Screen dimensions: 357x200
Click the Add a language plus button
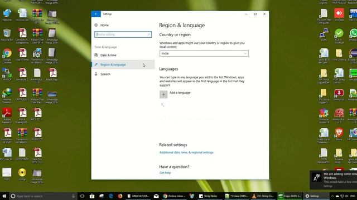coord(163,94)
